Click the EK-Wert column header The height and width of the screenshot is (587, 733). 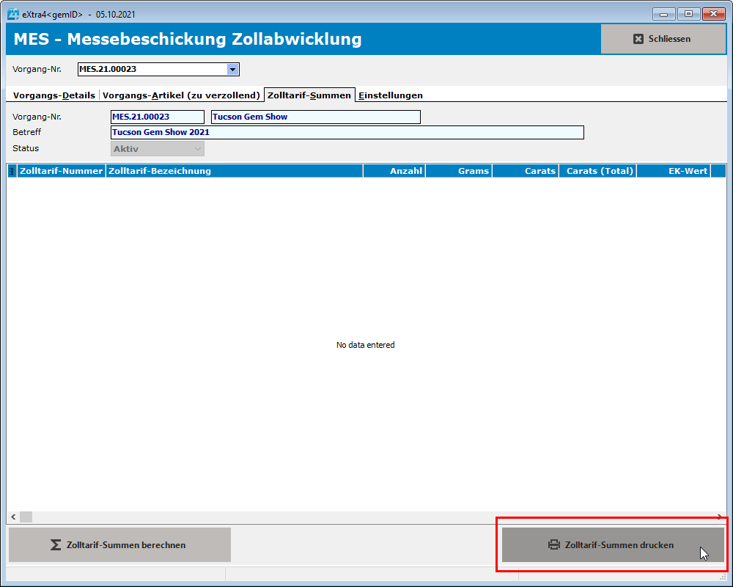point(673,170)
